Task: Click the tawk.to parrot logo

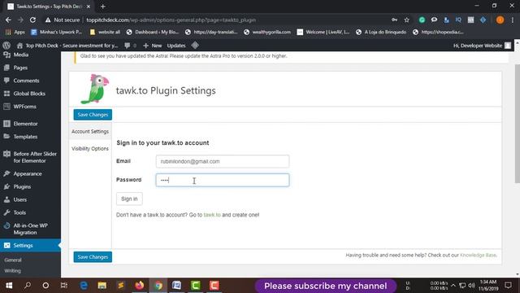Action: click(95, 89)
